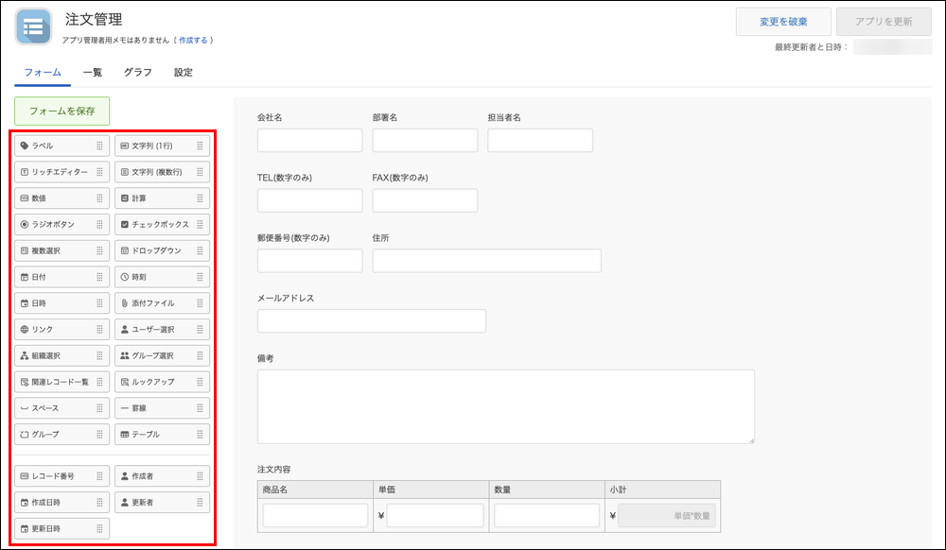This screenshot has height=550, width=946.
Task: Pick the 複数選択 field item
Action: click(62, 250)
